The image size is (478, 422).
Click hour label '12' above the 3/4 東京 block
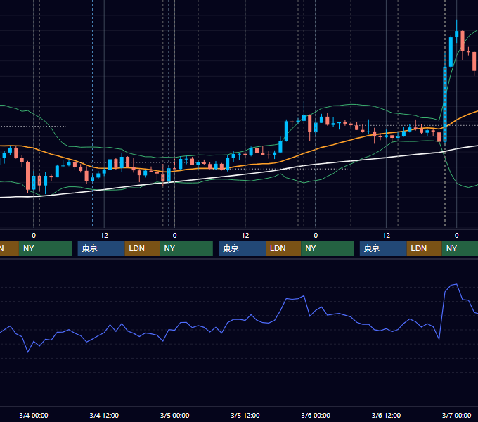coord(104,236)
